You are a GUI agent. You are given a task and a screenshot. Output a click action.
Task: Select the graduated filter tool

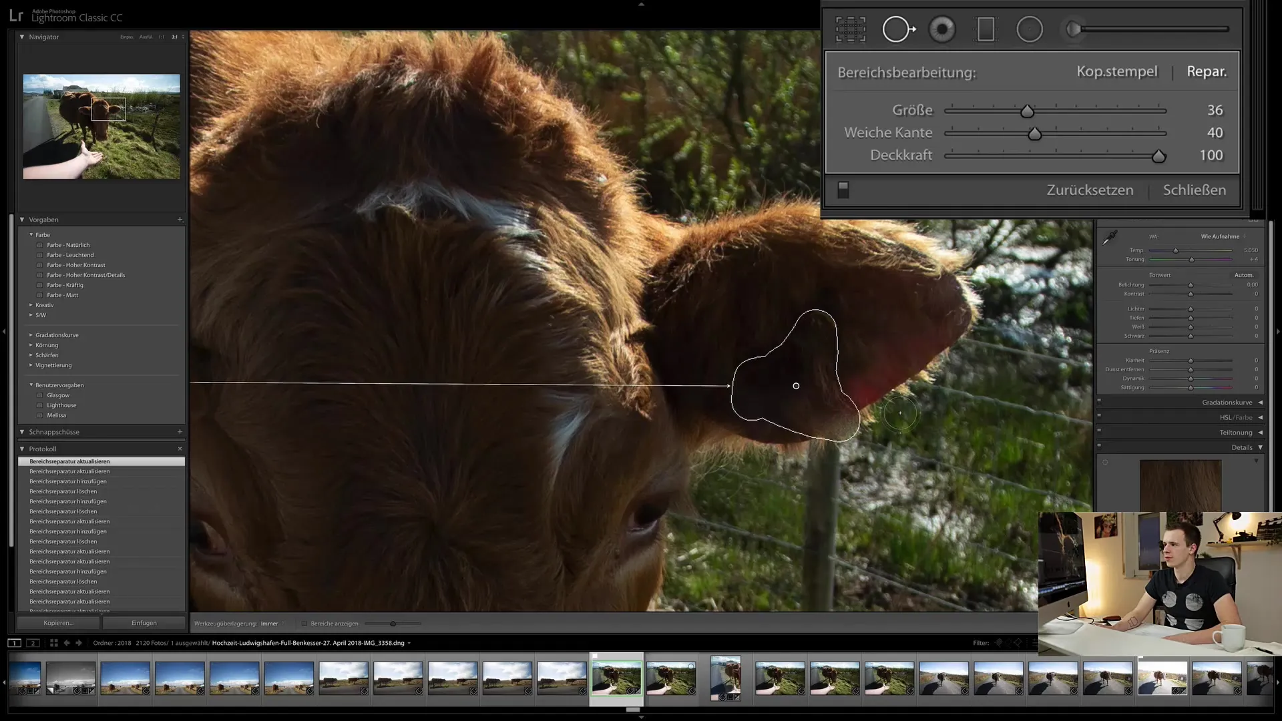[x=986, y=29]
